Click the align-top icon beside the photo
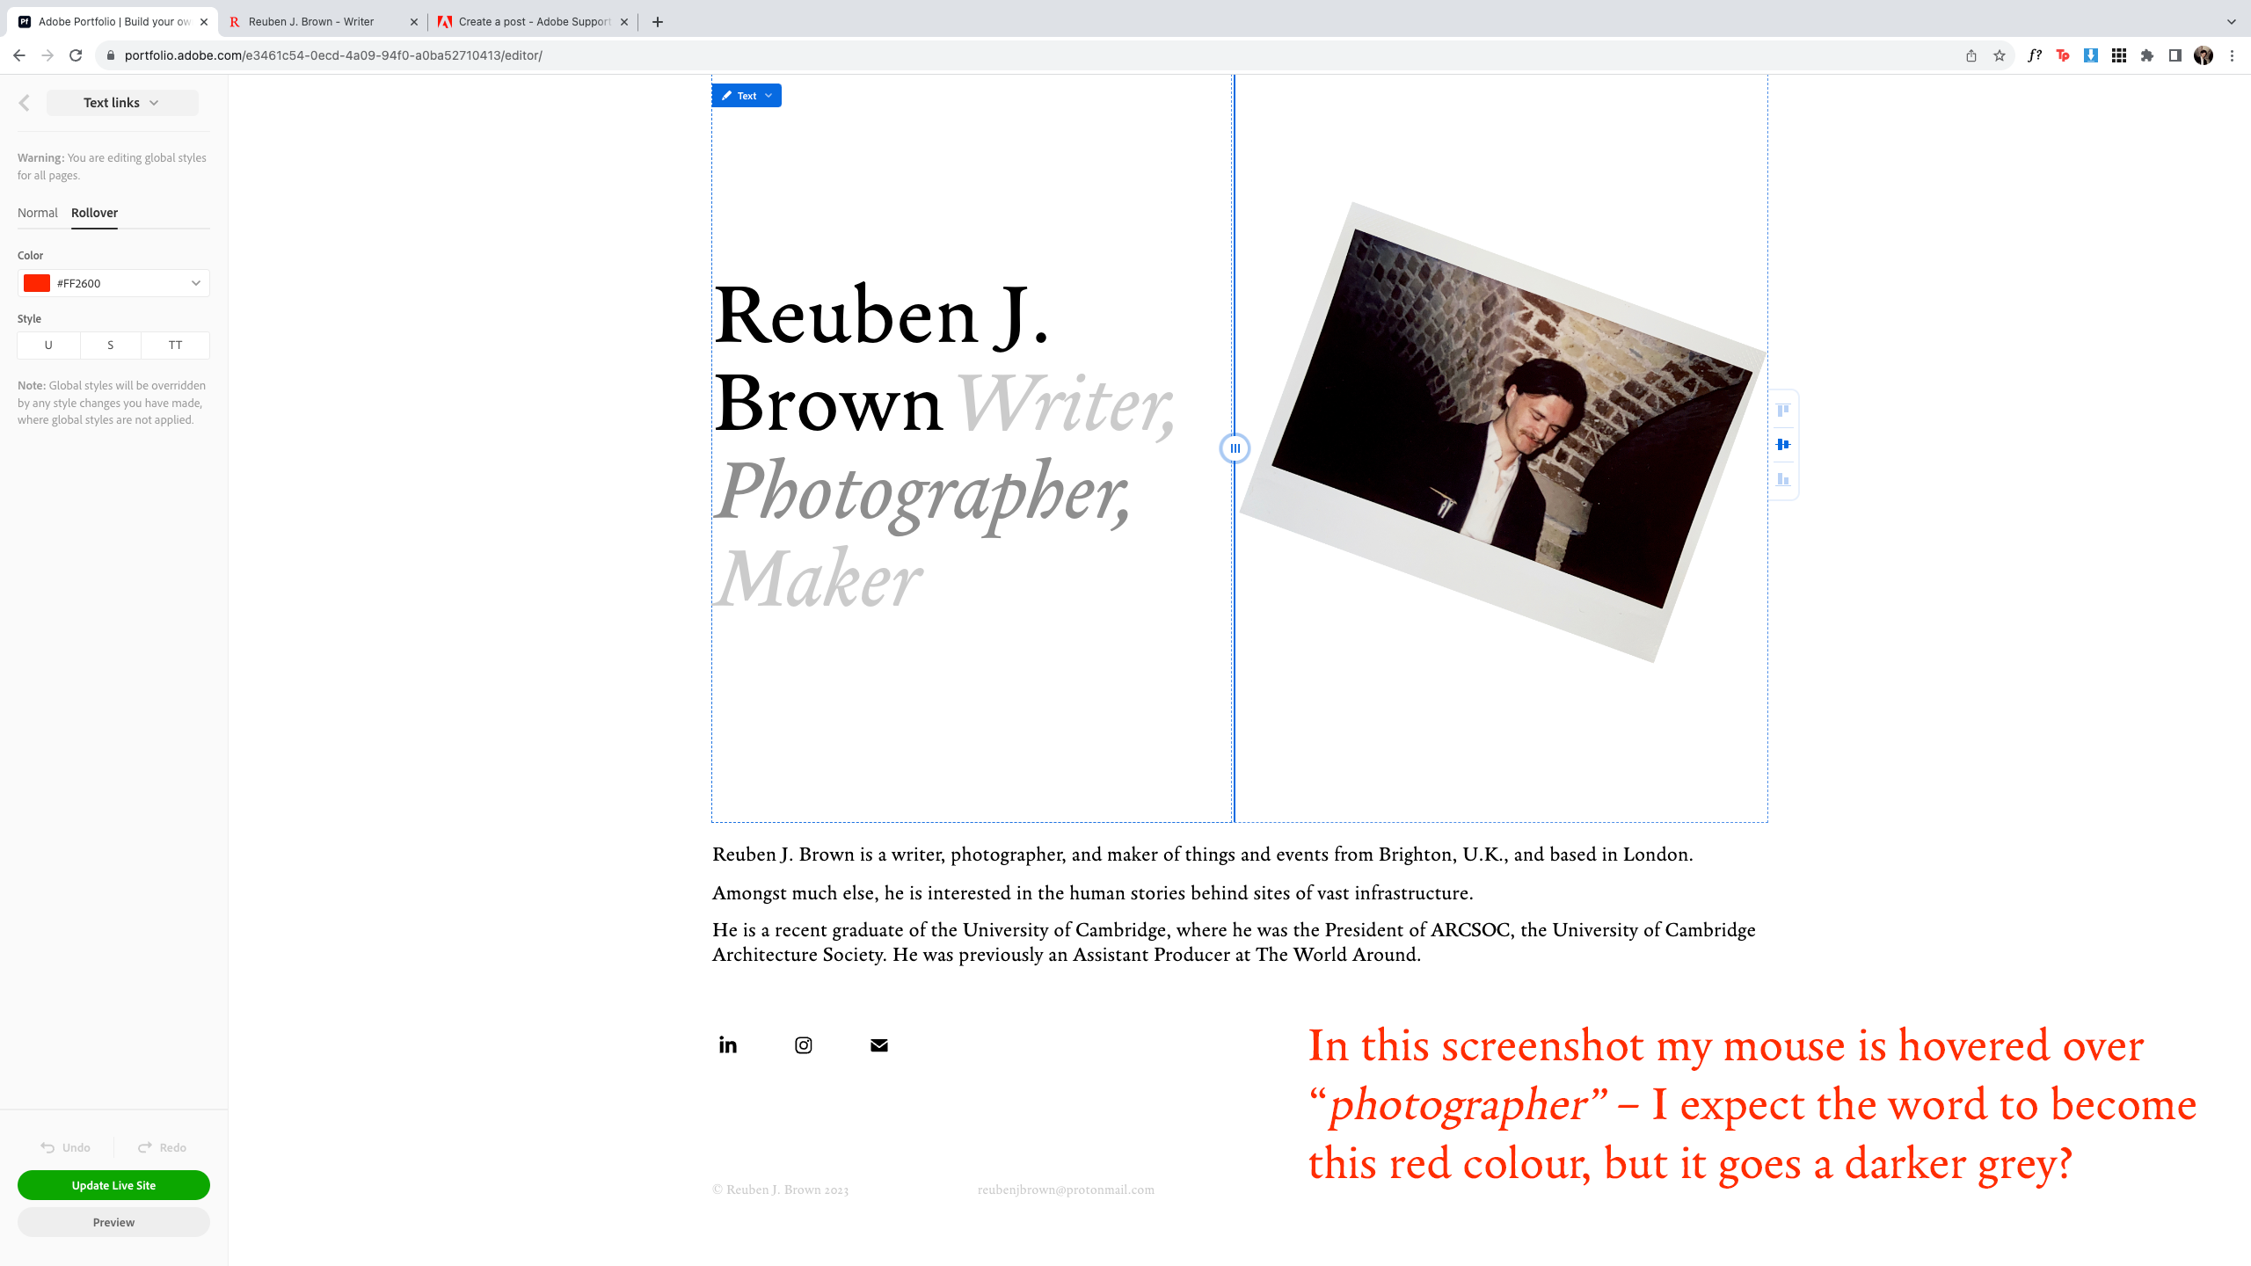2251x1266 pixels. [x=1783, y=411]
